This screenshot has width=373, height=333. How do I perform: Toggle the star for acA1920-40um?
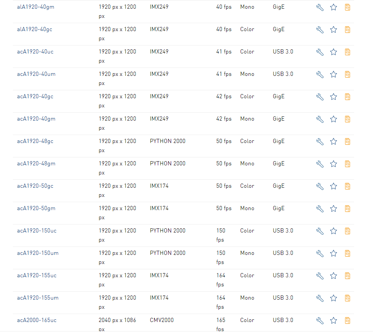[x=334, y=74]
